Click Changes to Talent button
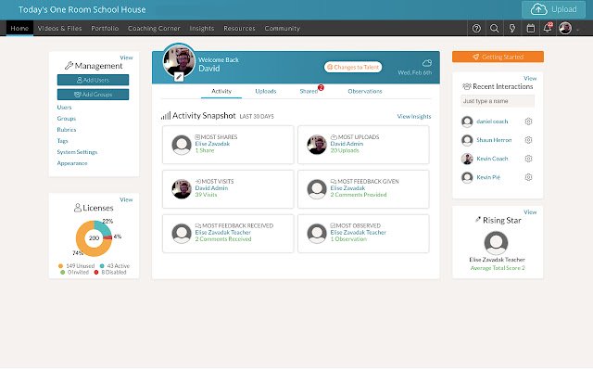Image resolution: width=593 pixels, height=371 pixels. pos(353,67)
